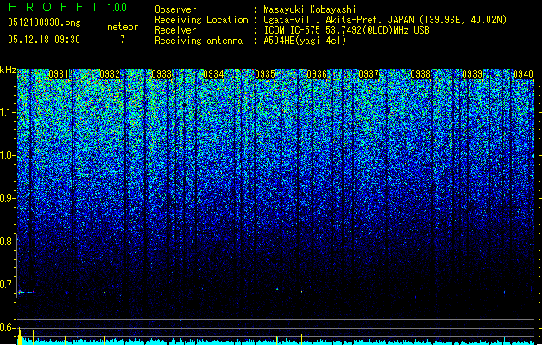Click the 0938 time marker
This screenshot has height=345, width=543.
tap(420, 74)
